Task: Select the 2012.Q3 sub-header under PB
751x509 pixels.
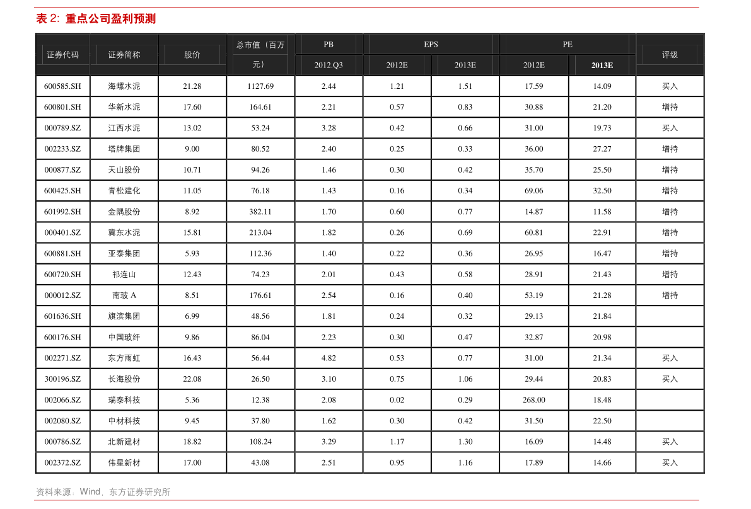Action: (329, 65)
